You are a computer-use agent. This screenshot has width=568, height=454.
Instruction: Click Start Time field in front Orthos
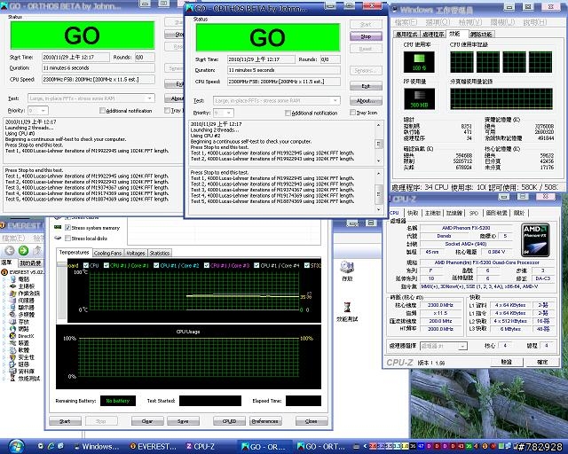pos(261,59)
